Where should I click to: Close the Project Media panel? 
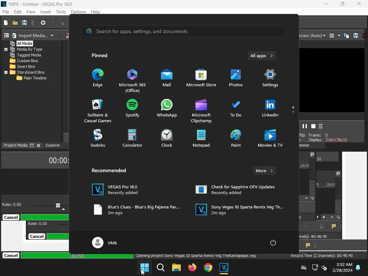[x=38, y=146]
